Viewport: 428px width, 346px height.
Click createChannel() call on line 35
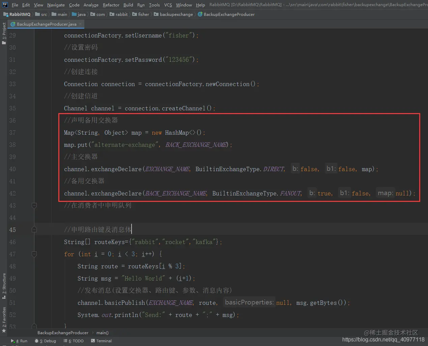187,108
